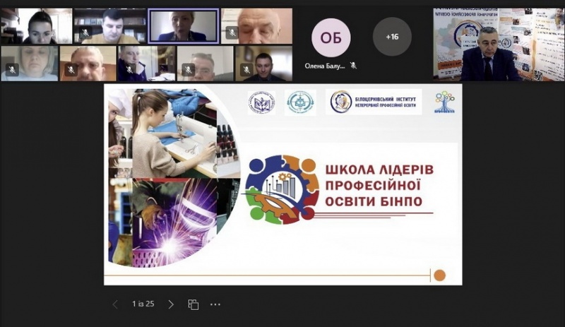Viewport: 565px width, 327px height.
Task: Show the +16 additional participants
Action: (x=392, y=37)
